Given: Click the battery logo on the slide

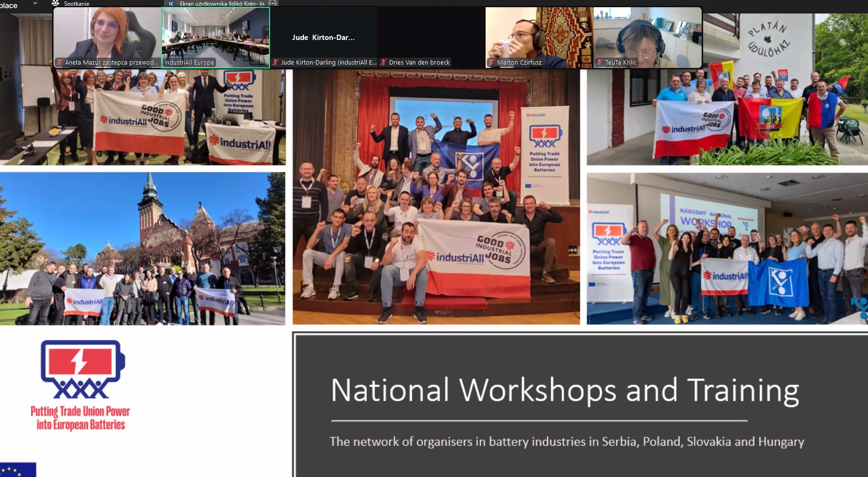Looking at the screenshot, I should (82, 369).
